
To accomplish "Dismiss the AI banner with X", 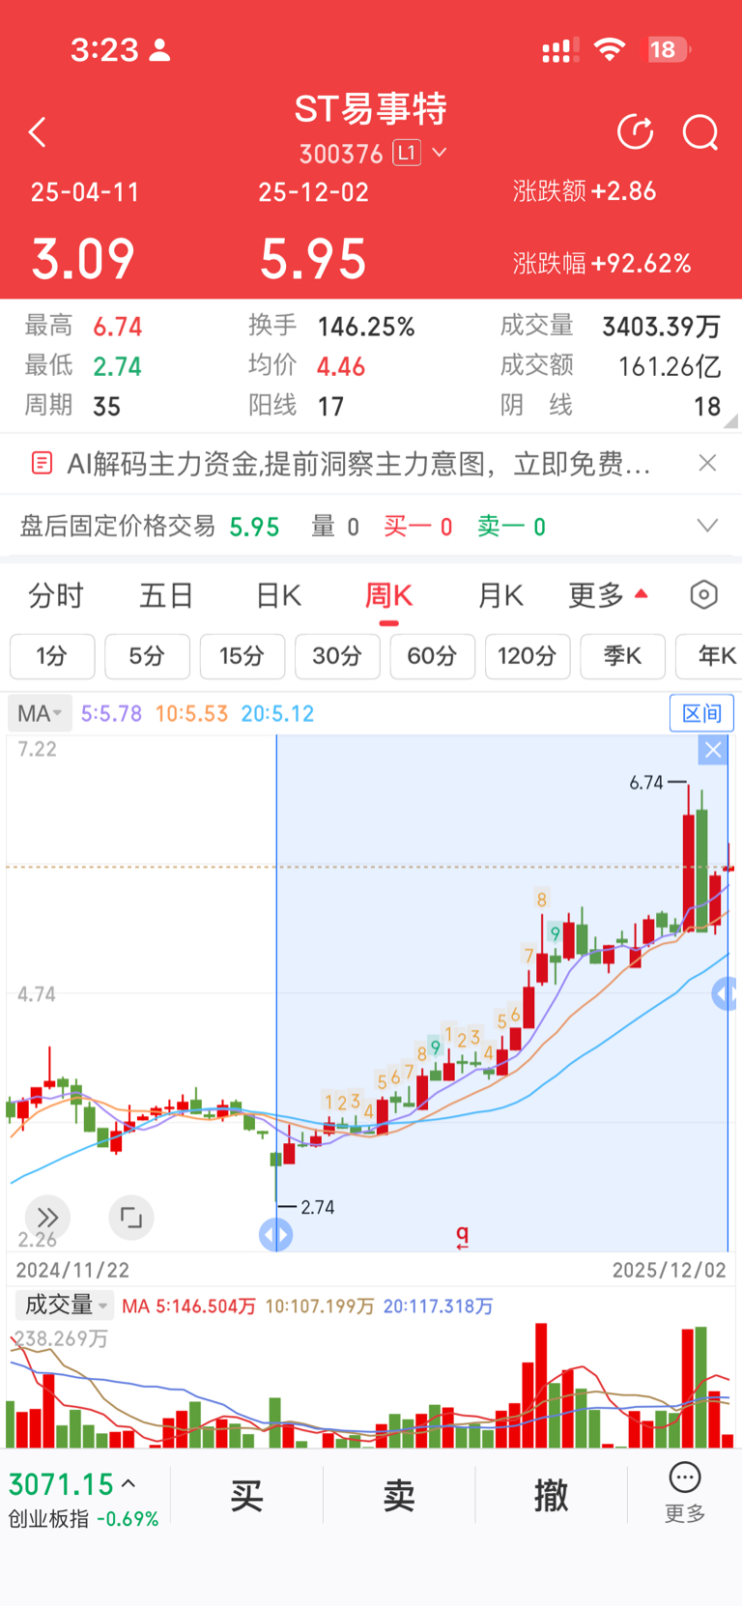I will [707, 464].
